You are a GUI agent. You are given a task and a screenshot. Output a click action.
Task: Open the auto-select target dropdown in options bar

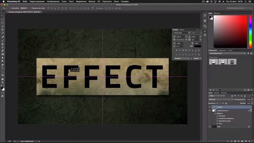(x=23, y=8)
